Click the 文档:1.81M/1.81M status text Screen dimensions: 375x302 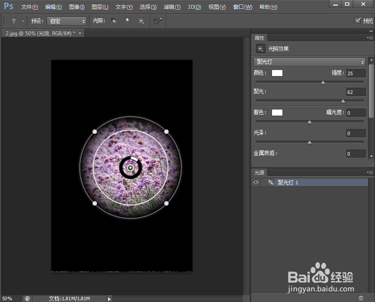click(70, 299)
